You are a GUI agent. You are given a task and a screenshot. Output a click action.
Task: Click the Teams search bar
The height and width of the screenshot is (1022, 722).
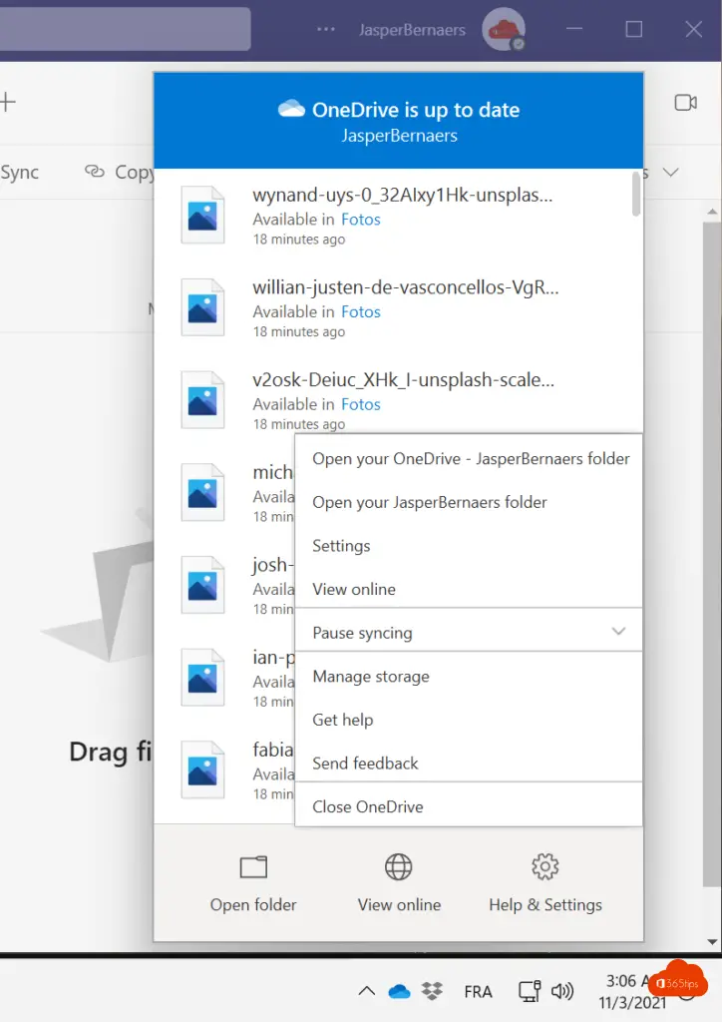click(x=124, y=29)
